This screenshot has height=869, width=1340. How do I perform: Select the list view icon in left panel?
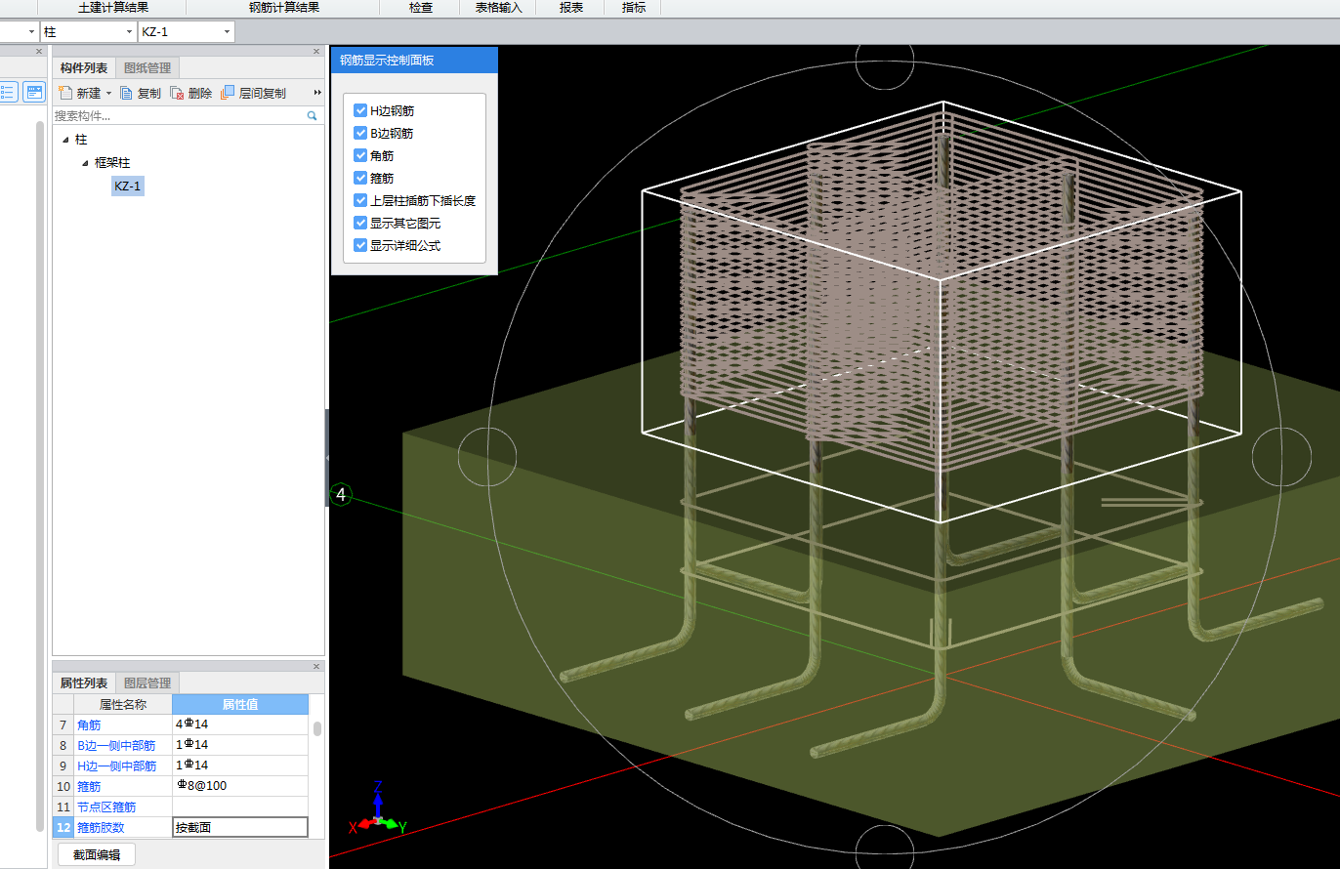8,93
